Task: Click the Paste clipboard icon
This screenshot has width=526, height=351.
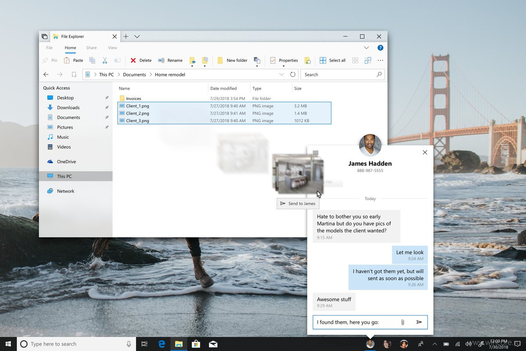Action: point(67,61)
